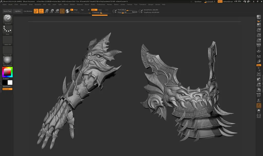Click the Actual size icon
The image size is (263, 156).
tap(259, 35)
